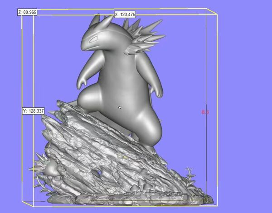This screenshot has width=272, height=213.
Task: Select the flat circular base of the statue
Action: (127, 198)
